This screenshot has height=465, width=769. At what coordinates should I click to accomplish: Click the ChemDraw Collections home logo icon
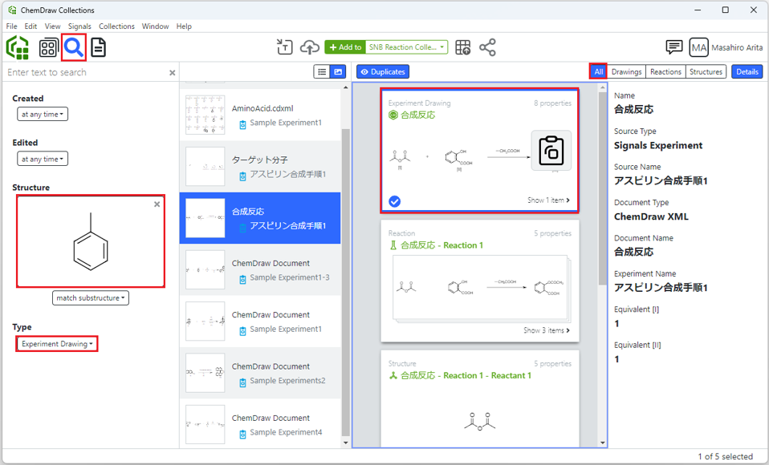click(x=18, y=47)
